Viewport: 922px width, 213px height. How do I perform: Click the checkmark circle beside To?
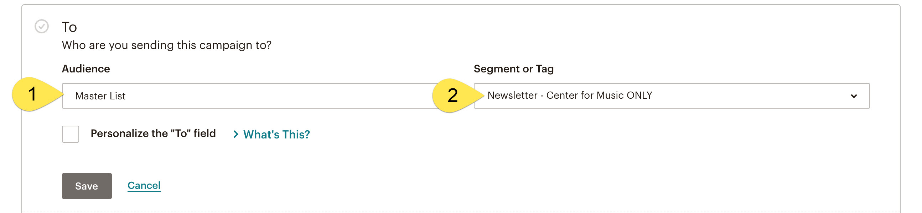point(42,26)
